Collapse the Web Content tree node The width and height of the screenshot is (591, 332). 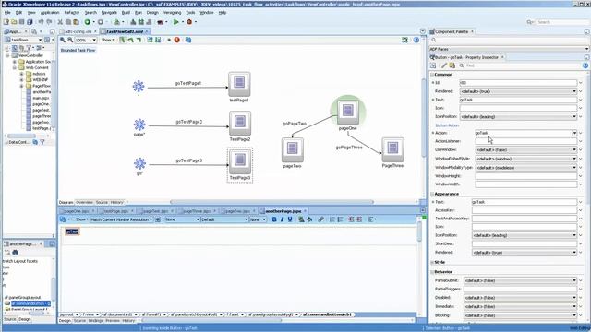(x=15, y=67)
